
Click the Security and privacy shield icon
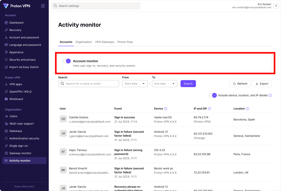point(6,60)
